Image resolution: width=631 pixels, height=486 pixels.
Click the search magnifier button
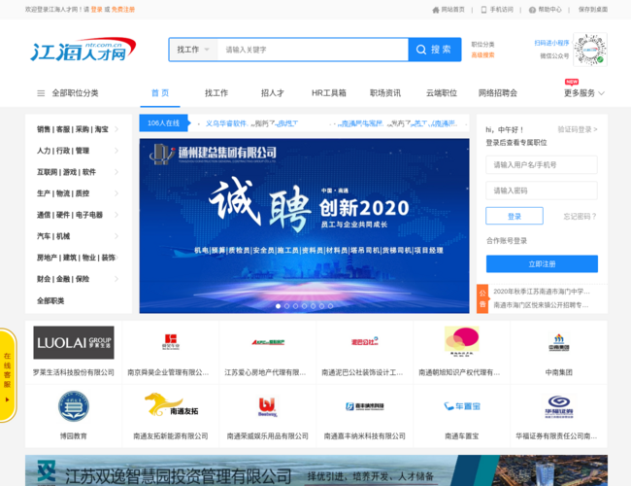435,50
